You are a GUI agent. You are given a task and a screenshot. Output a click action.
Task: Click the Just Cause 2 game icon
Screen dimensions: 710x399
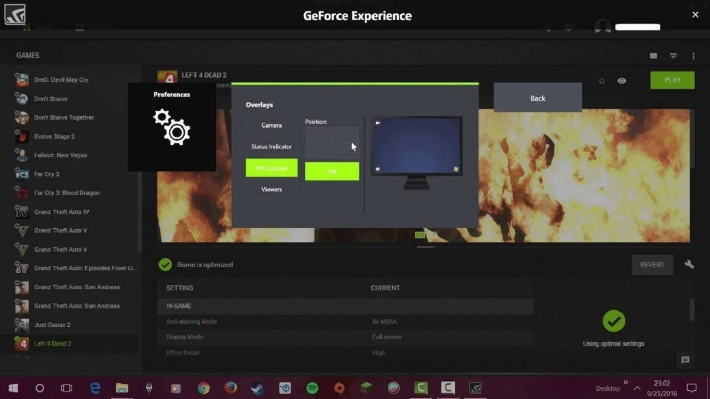(x=22, y=325)
